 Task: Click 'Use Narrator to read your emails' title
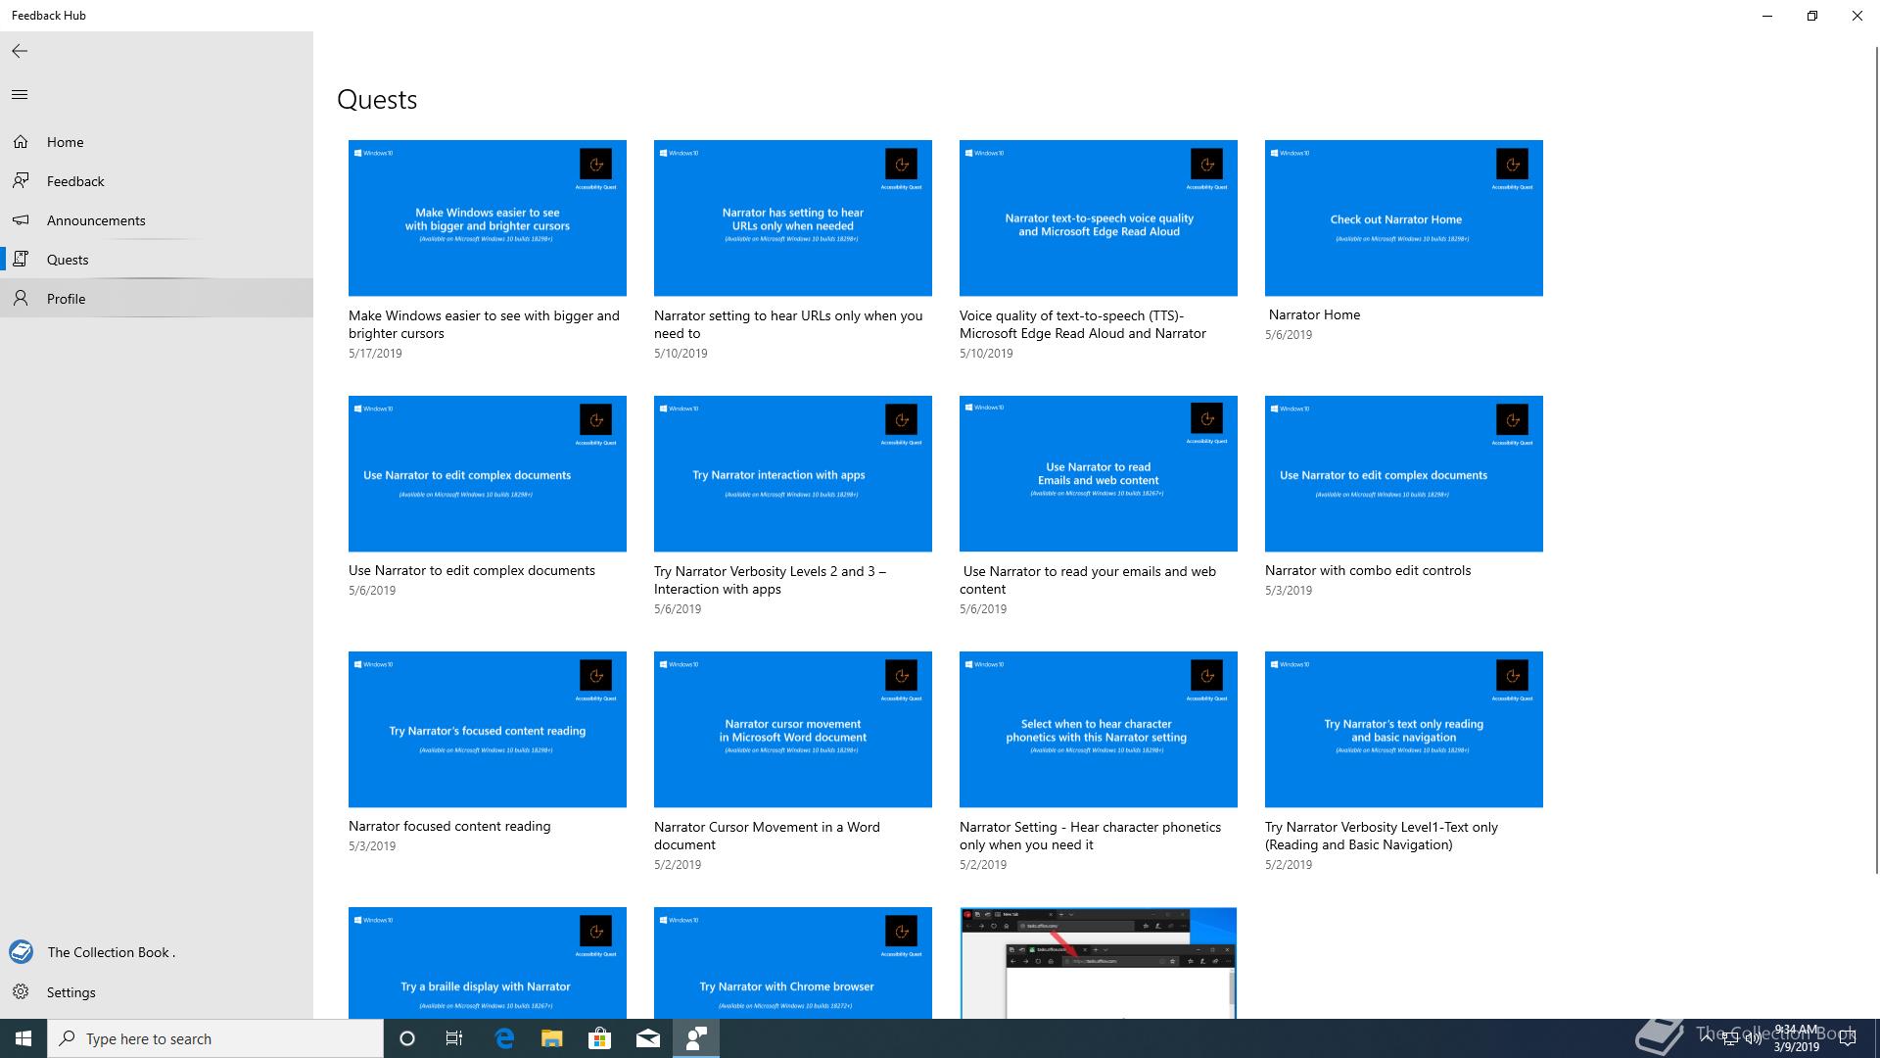point(1088,580)
